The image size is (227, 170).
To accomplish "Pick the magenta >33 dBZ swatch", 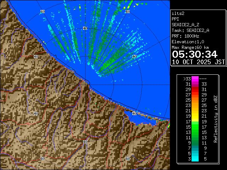I will point(195,79).
